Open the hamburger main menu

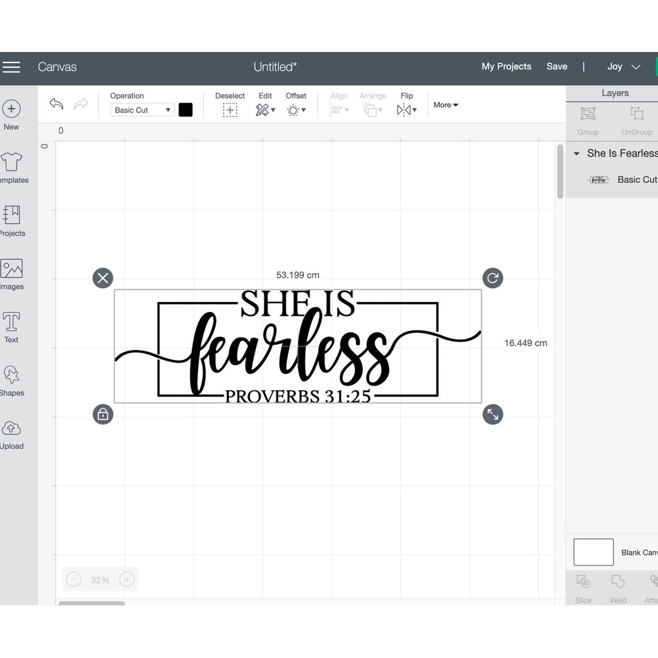(12, 67)
